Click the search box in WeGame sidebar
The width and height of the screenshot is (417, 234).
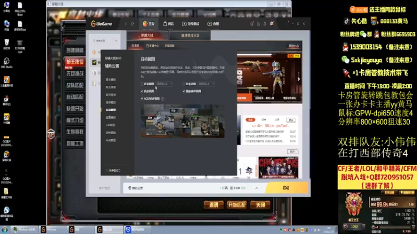click(x=102, y=41)
